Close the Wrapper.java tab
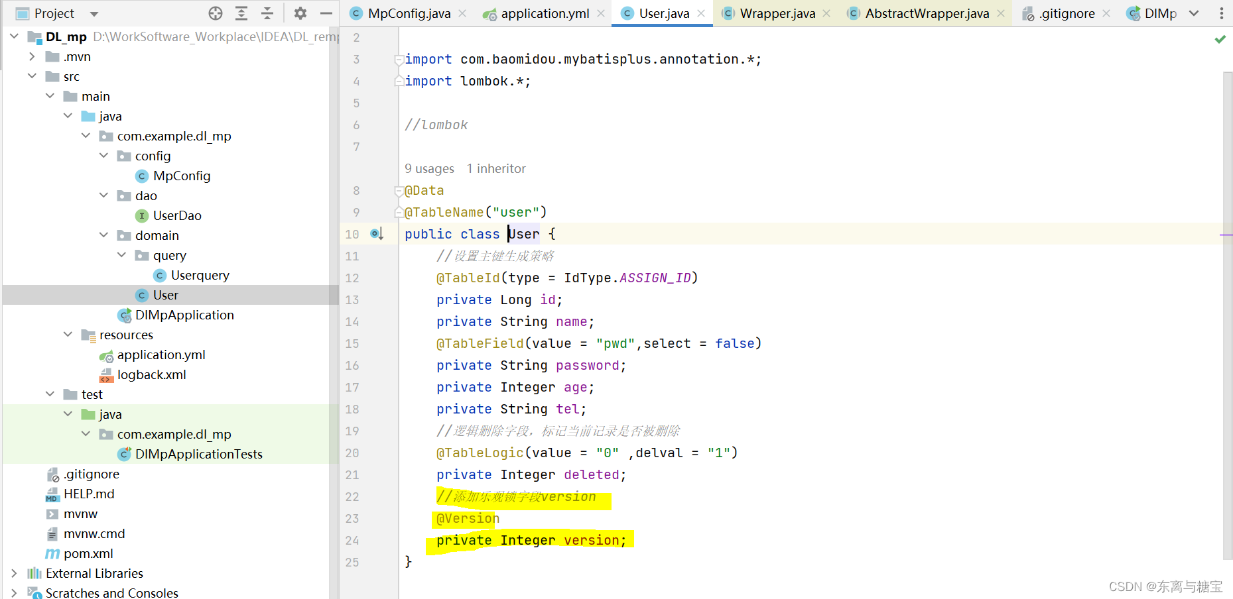 (x=826, y=13)
